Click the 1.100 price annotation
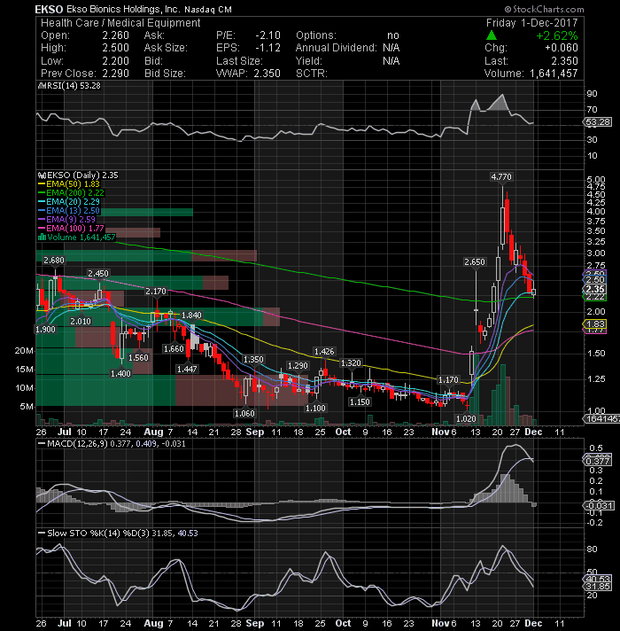Viewport: 620px width, 631px height. click(x=315, y=408)
